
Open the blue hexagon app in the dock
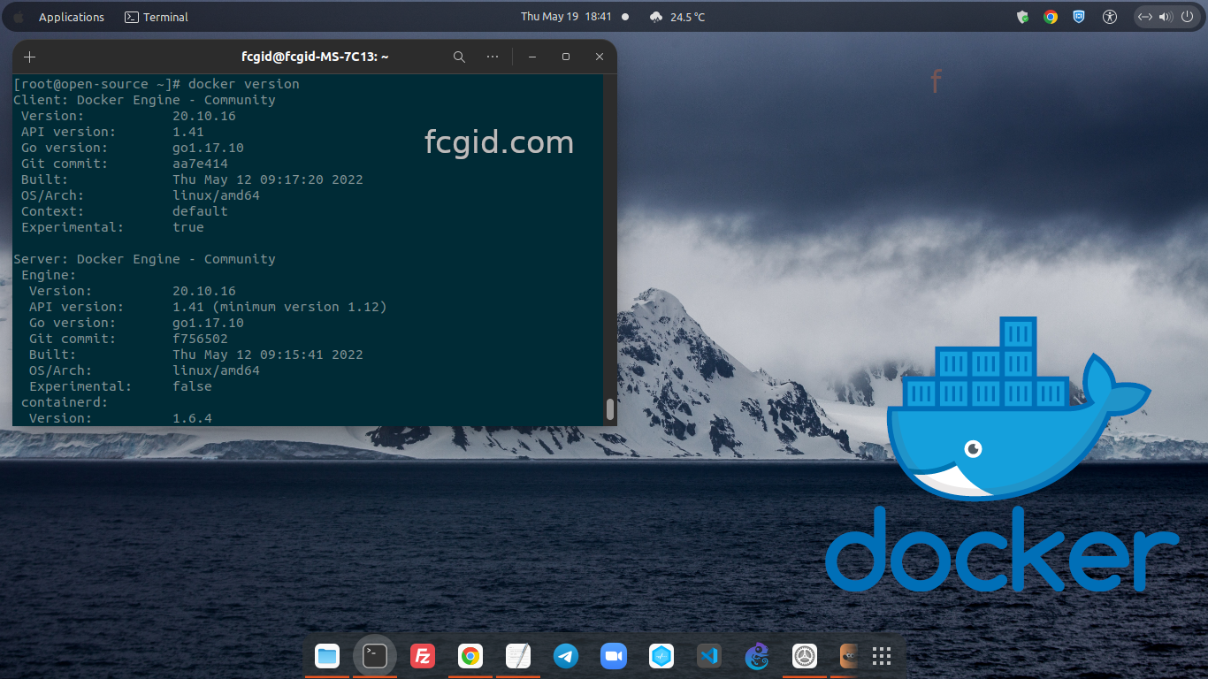(661, 655)
